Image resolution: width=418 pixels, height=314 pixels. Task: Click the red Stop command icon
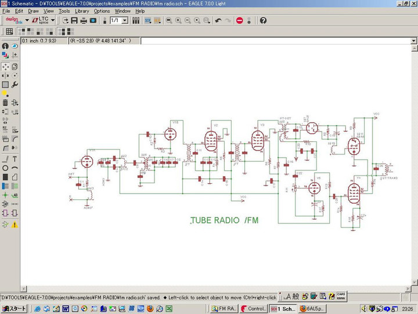(x=240, y=20)
